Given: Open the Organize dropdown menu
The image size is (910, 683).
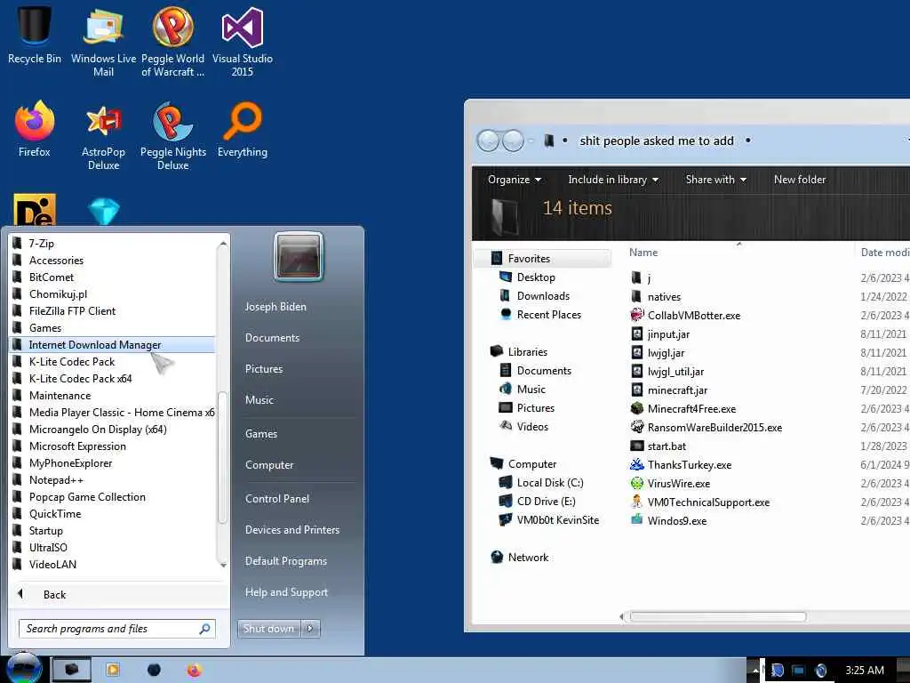Looking at the screenshot, I should point(515,180).
